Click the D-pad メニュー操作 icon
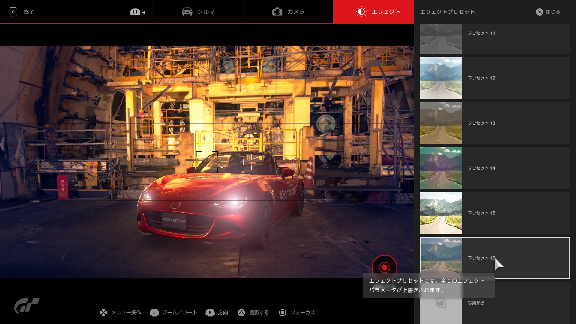Viewport: 576px width, 324px height. [103, 313]
